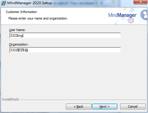
Task: Click the "Organization:" label
Action: 19,44
